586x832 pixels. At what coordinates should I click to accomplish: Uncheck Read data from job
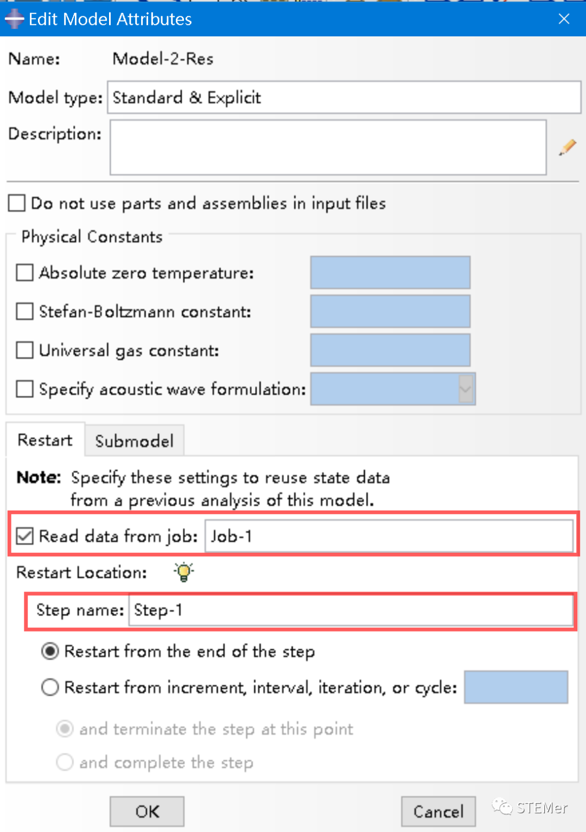25,536
